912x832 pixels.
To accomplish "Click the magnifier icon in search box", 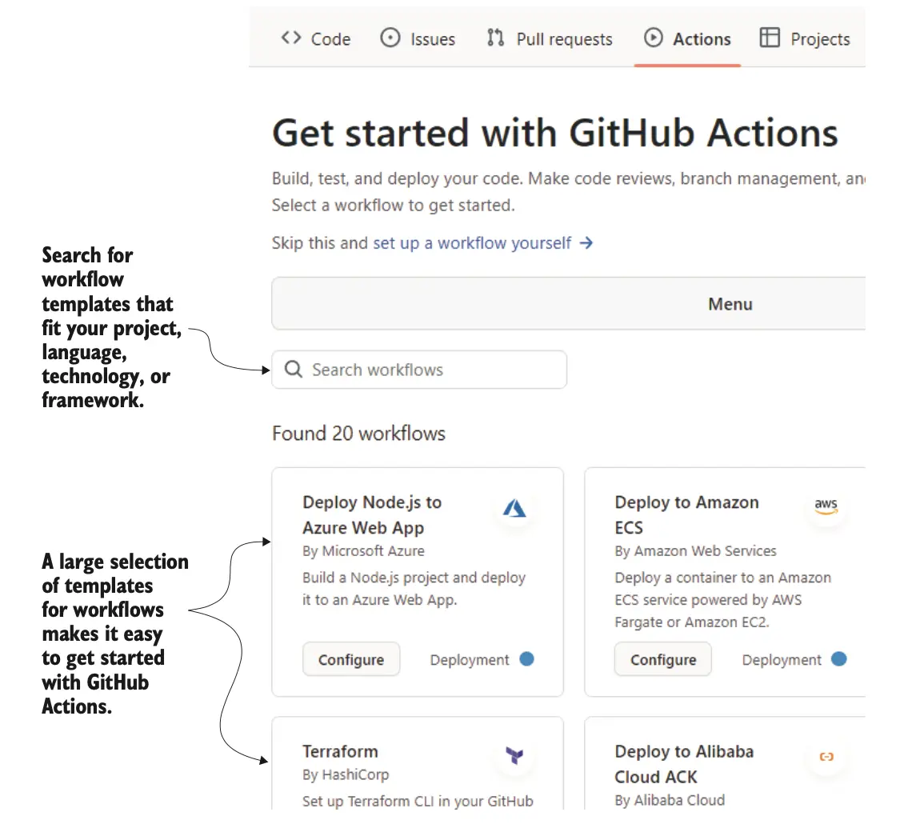I will (294, 370).
